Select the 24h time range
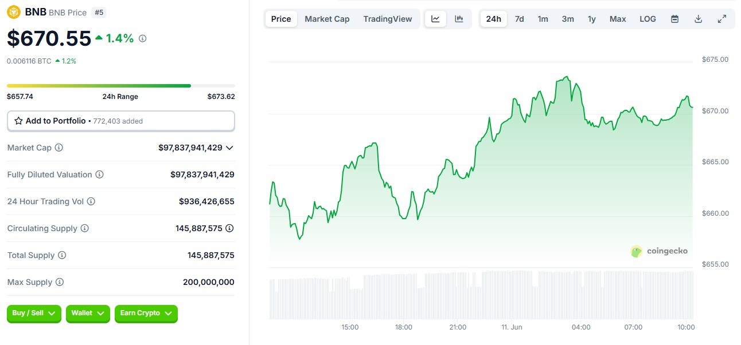Screen dimensions: 741x345 point(493,19)
